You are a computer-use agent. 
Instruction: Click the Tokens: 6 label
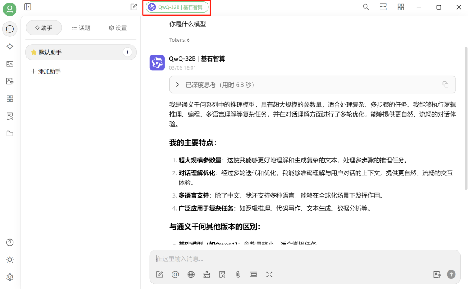pos(179,40)
